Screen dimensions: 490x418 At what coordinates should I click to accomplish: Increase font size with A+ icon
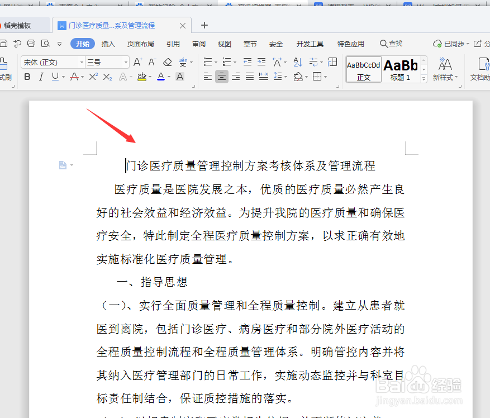(x=138, y=62)
